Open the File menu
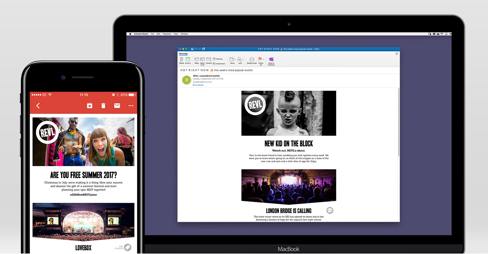Screen dimensions: 488x254 (152, 34)
